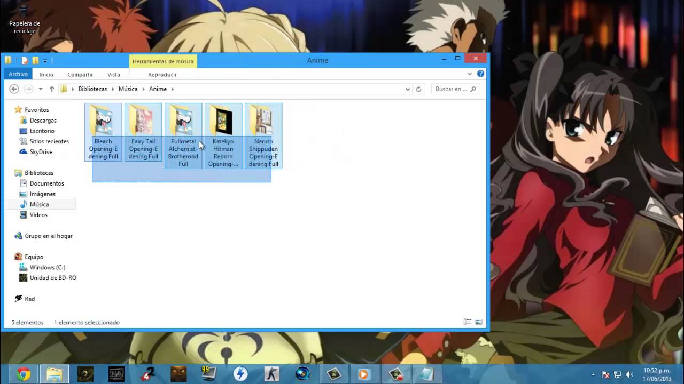Screen dimensions: 684x384
Task: Open the orange play media player taskbar icon
Action: pos(364,374)
